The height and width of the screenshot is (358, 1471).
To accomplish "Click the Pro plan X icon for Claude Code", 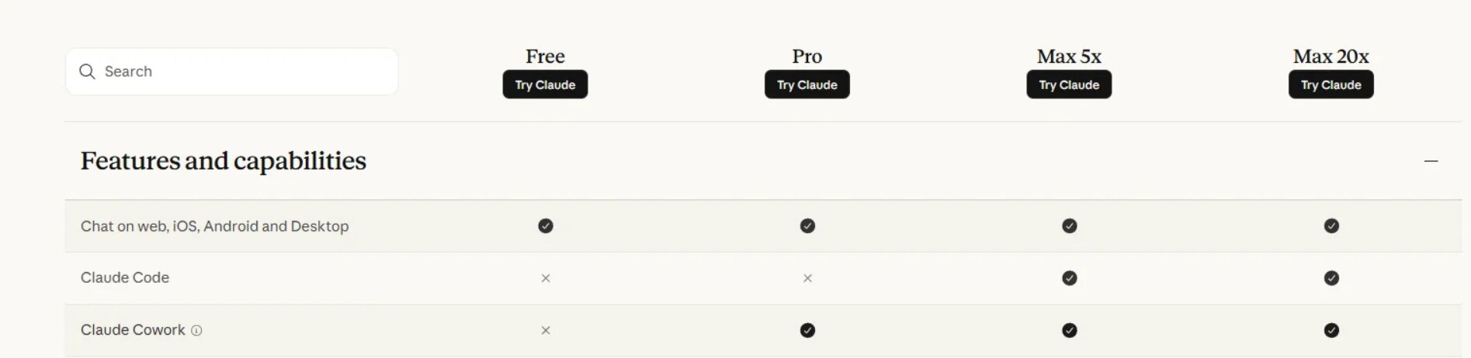I will 807,278.
